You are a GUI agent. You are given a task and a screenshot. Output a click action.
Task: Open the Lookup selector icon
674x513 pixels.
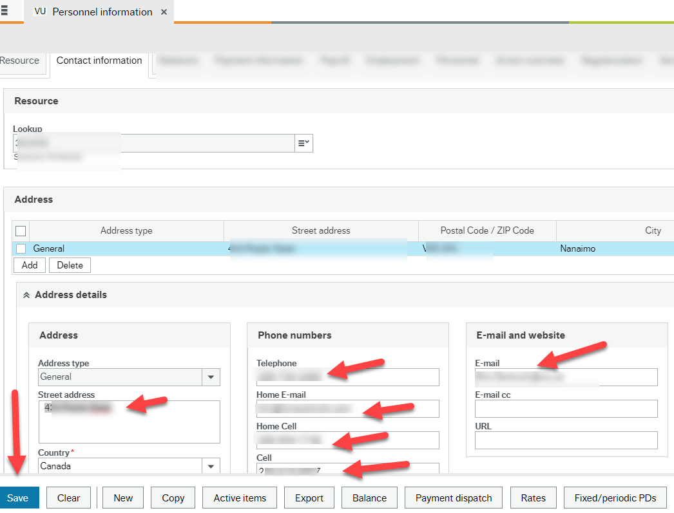tap(303, 143)
